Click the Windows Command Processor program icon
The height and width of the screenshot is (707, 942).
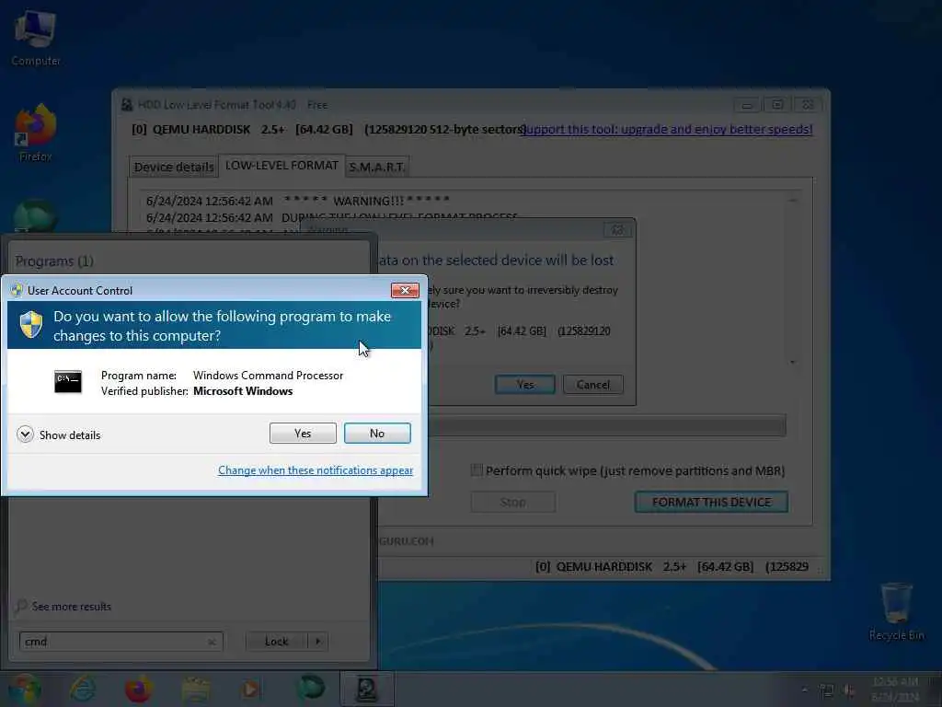(68, 382)
